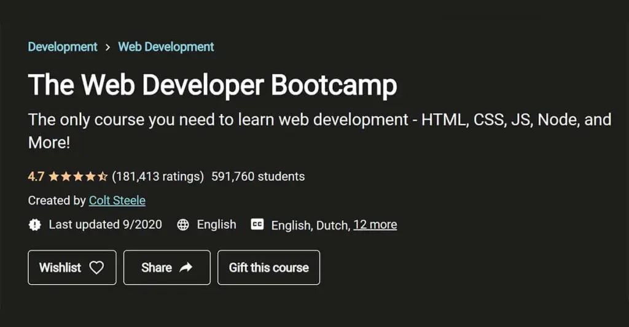
Task: Click the closed captions CC icon
Action: point(257,225)
